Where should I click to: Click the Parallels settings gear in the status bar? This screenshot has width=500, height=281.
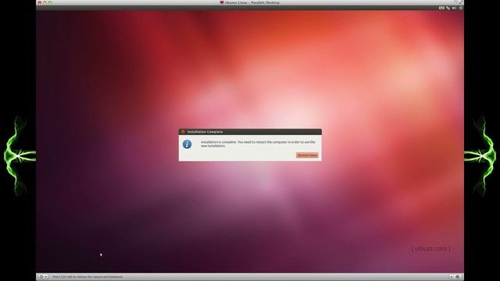point(458,277)
